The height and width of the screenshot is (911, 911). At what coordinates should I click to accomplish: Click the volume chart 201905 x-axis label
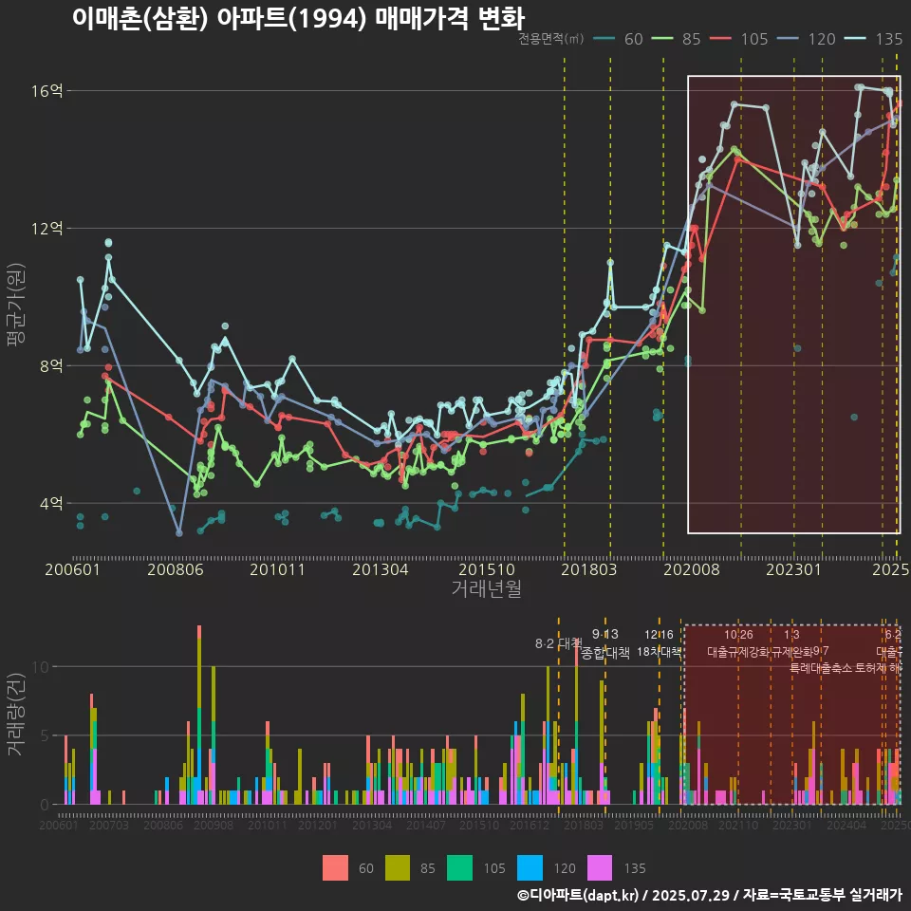[x=634, y=825]
